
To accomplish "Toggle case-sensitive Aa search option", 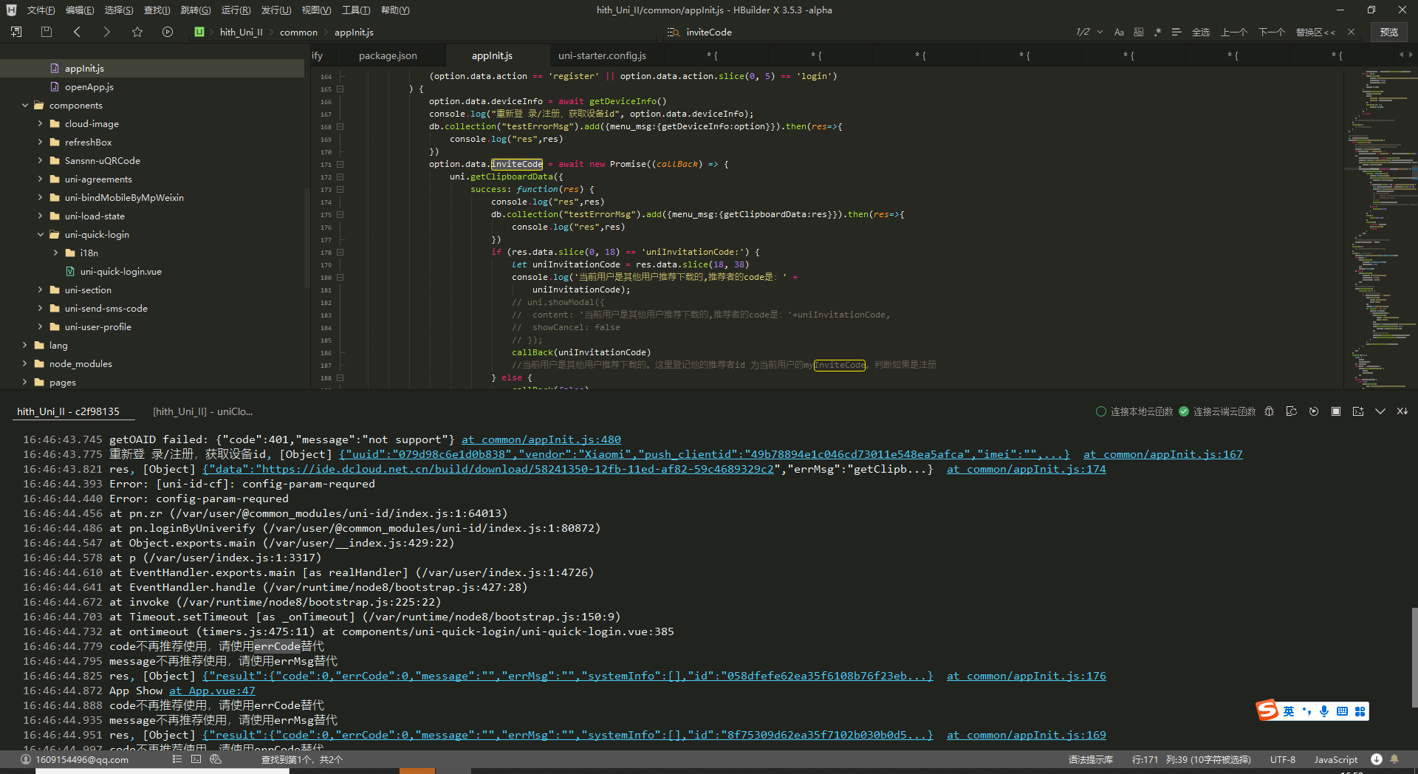I will tap(1119, 32).
